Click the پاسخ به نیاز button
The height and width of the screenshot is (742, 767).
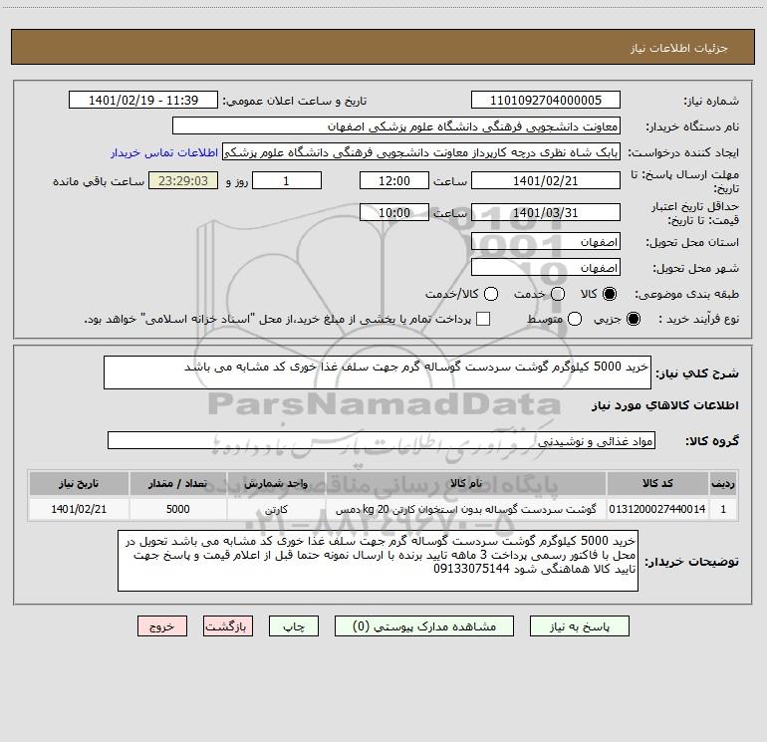coord(579,626)
